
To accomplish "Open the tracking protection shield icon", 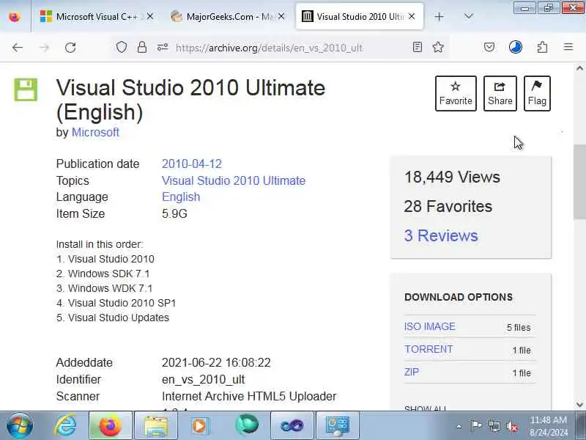I will [122, 47].
